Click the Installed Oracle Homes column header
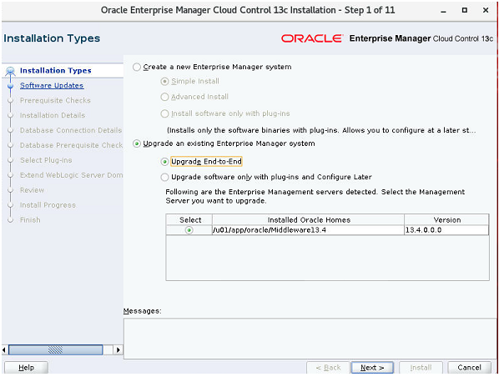 (x=308, y=220)
